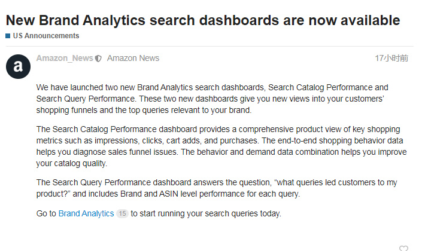Click the "Go to" text before Brand Analytics
This screenshot has width=434, height=251.
pyautogui.click(x=46, y=213)
